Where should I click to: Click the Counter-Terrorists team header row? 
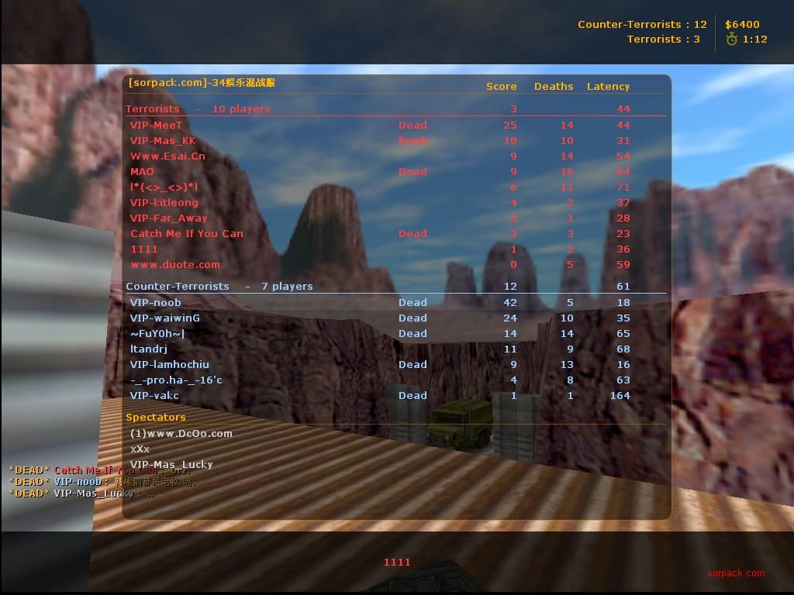(219, 286)
